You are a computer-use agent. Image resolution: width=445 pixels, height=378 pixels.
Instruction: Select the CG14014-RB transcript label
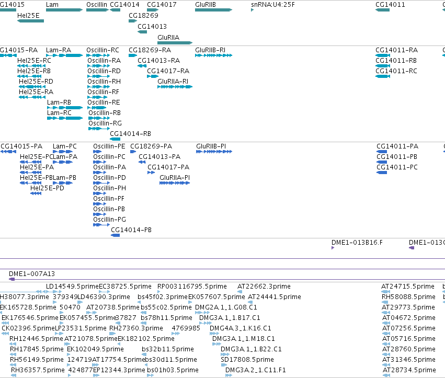(131, 134)
